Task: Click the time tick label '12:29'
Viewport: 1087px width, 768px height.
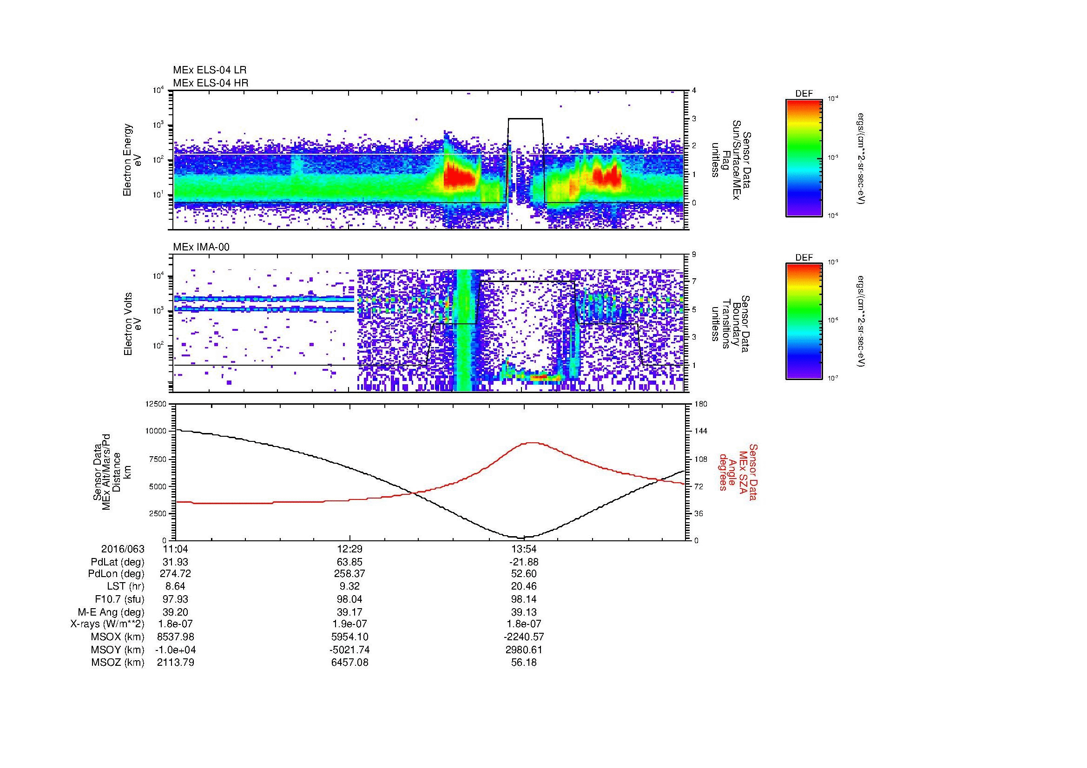Action: 349,549
